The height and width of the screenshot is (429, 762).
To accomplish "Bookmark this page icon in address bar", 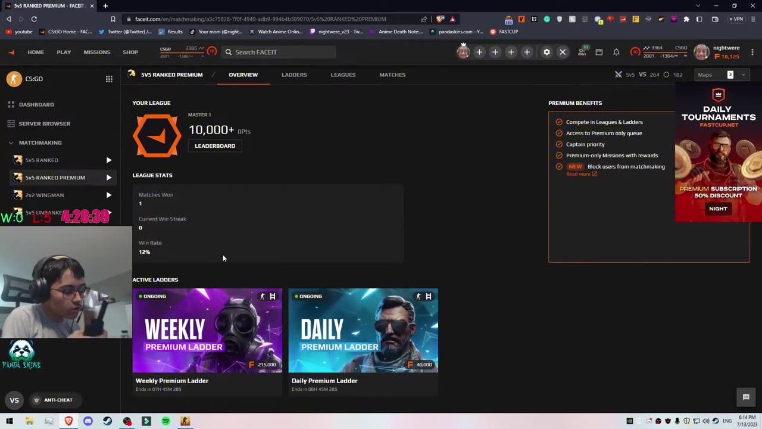I will click(x=113, y=19).
